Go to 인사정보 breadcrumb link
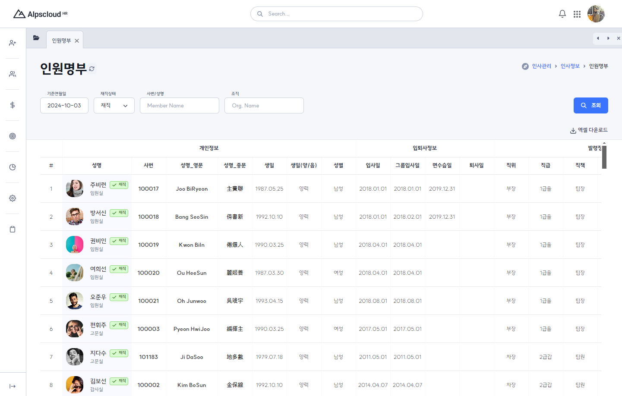622x396 pixels. click(570, 66)
